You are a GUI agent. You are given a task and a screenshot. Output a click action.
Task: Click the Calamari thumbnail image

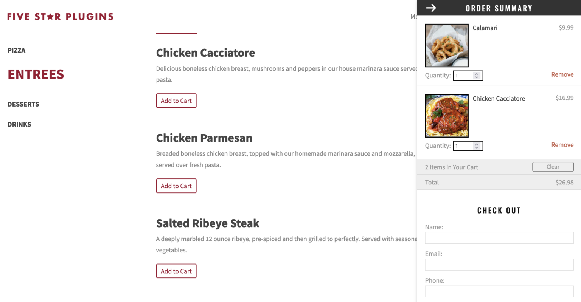tap(446, 45)
